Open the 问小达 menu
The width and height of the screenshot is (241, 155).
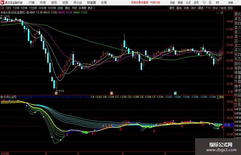[78, 3]
